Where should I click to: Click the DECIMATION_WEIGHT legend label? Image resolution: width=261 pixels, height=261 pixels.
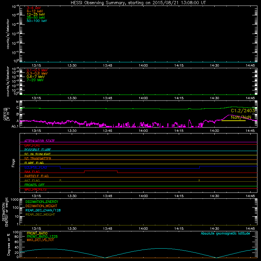click(x=41, y=206)
